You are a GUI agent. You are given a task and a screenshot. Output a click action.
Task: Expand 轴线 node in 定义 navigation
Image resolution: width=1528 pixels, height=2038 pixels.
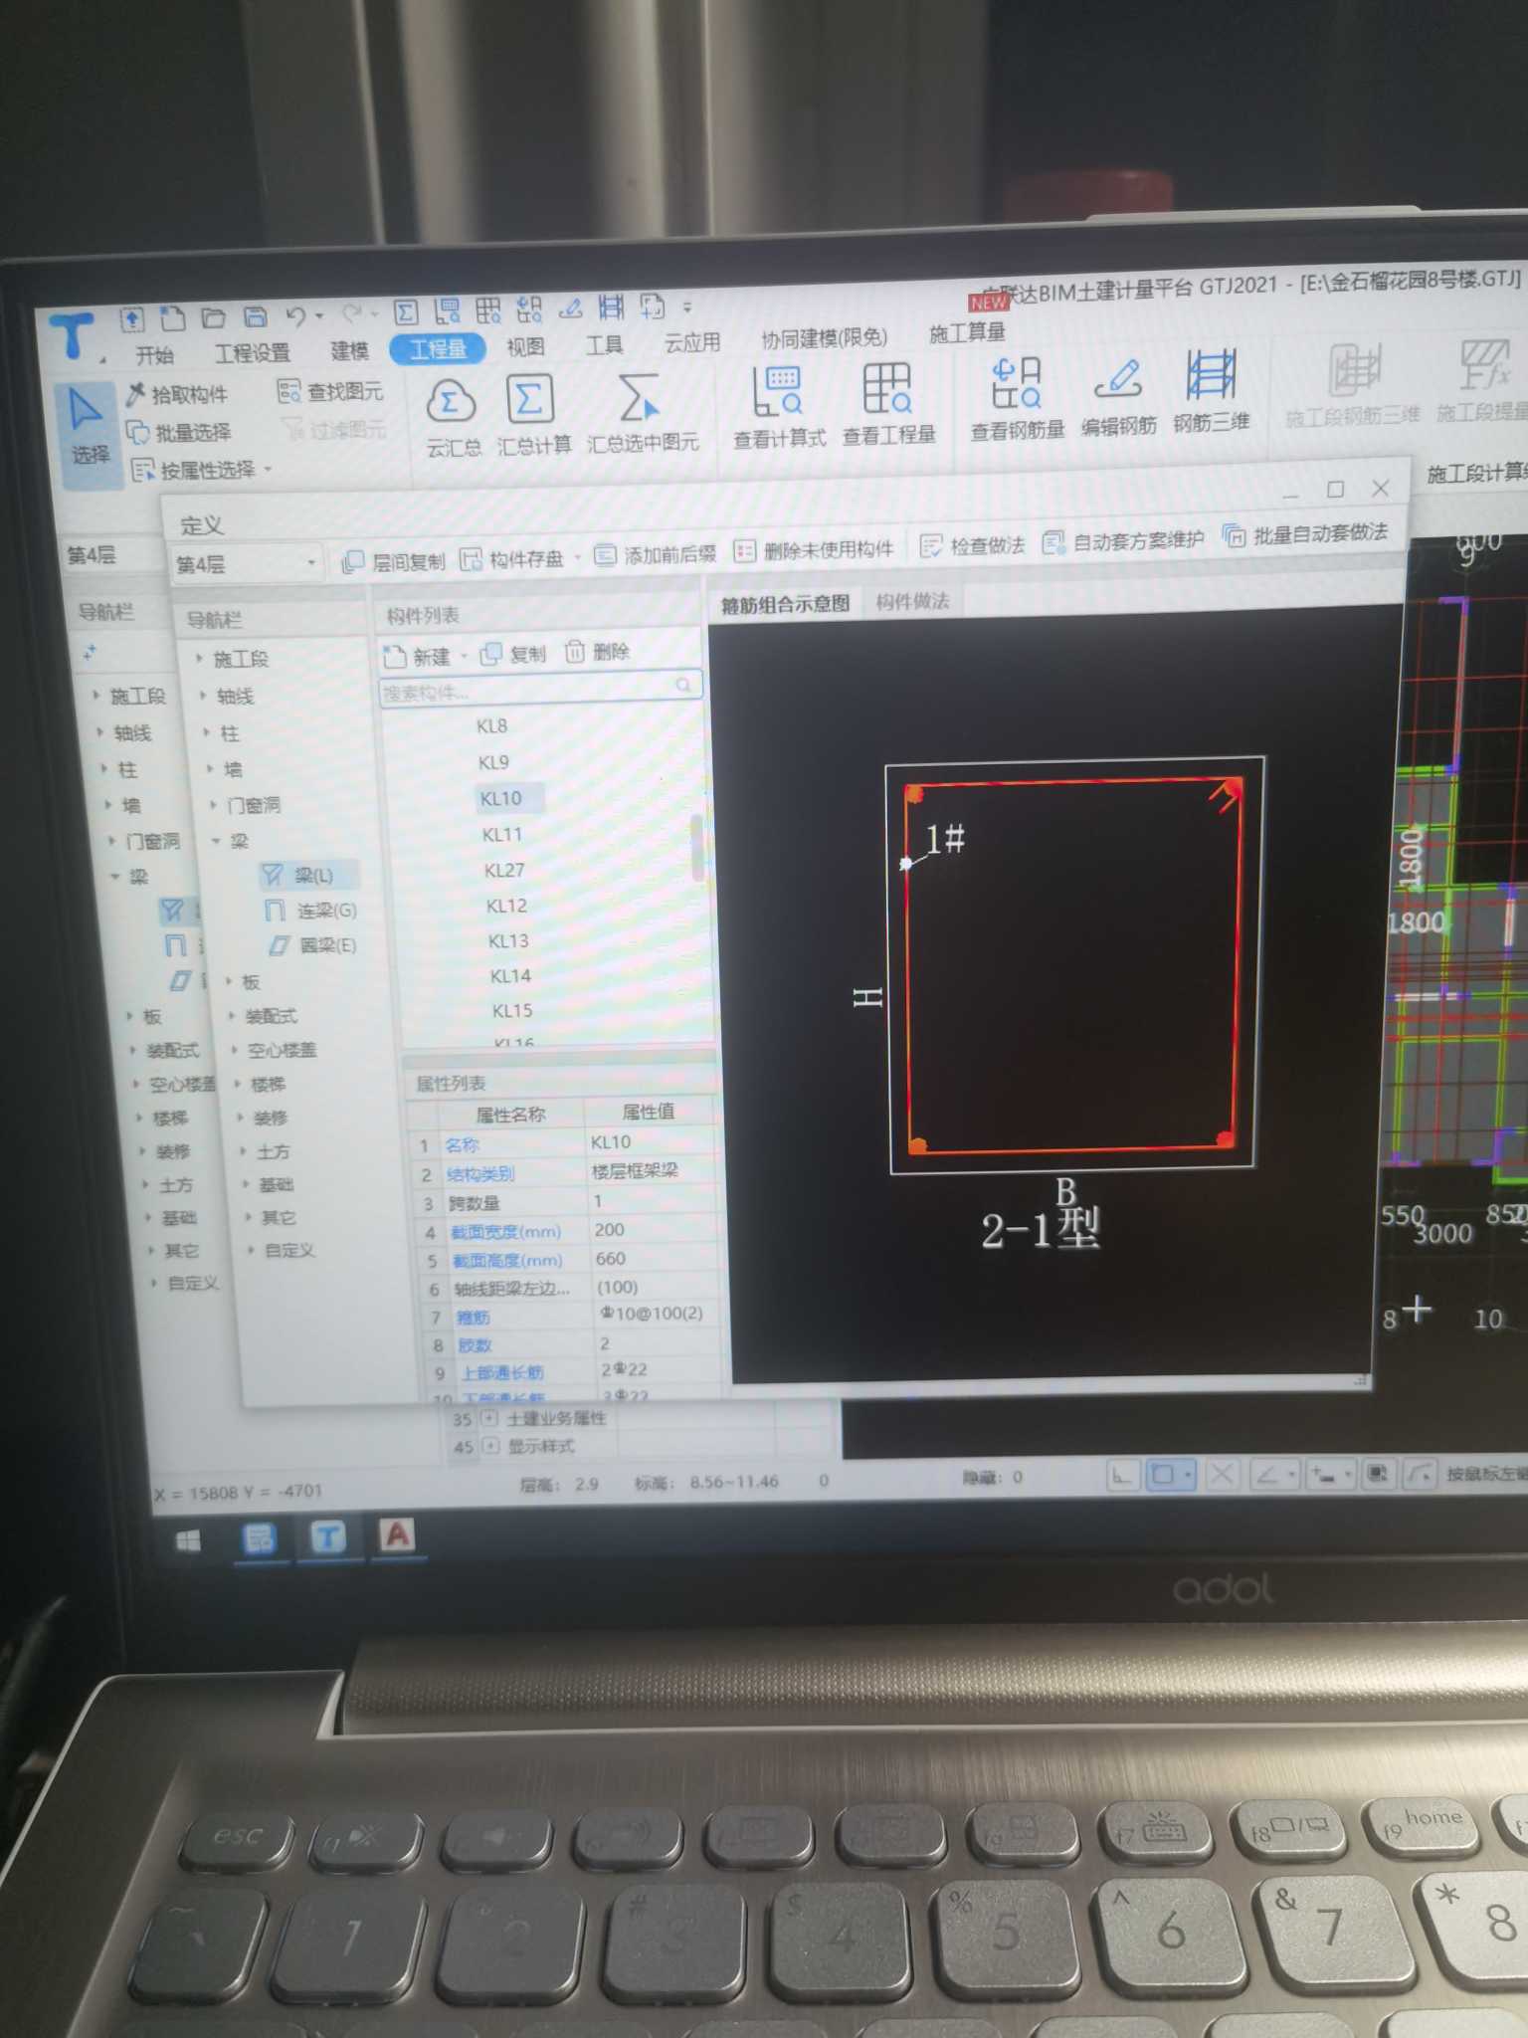(202, 696)
